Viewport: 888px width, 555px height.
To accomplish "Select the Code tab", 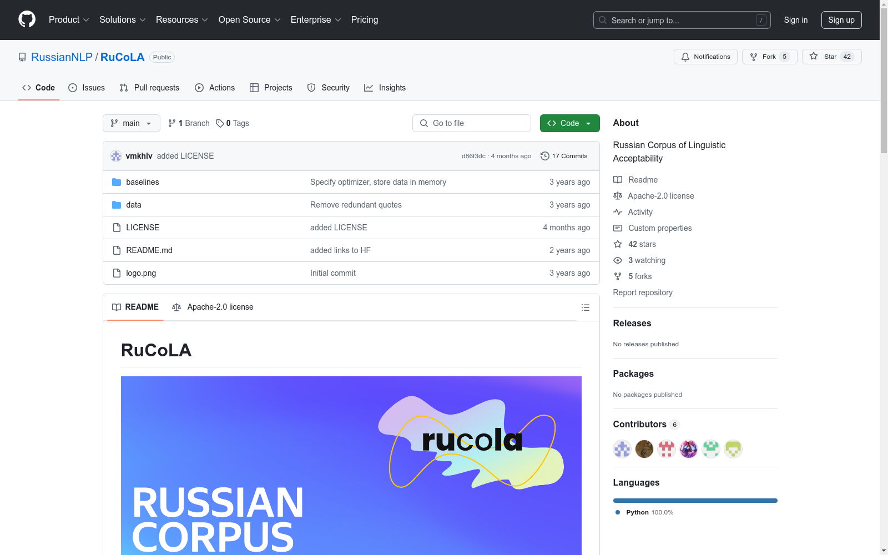I will pyautogui.click(x=39, y=88).
